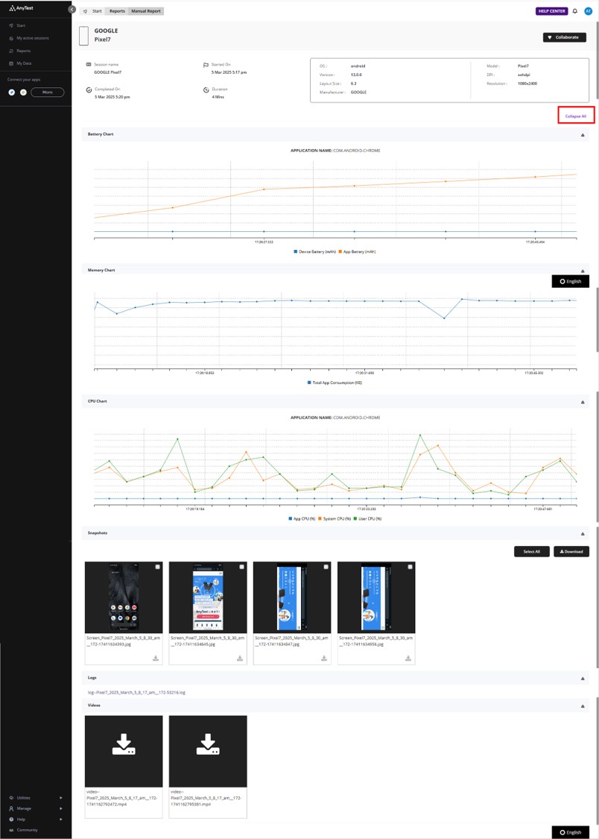
Task: Collapse the Logs section
Action: click(583, 679)
